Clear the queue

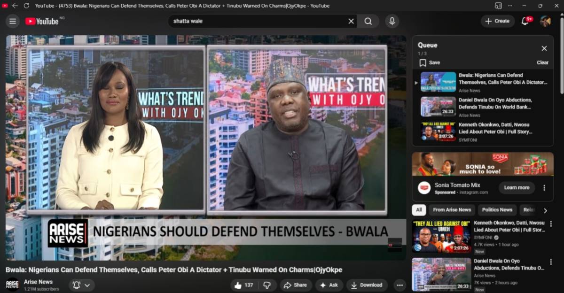[542, 62]
